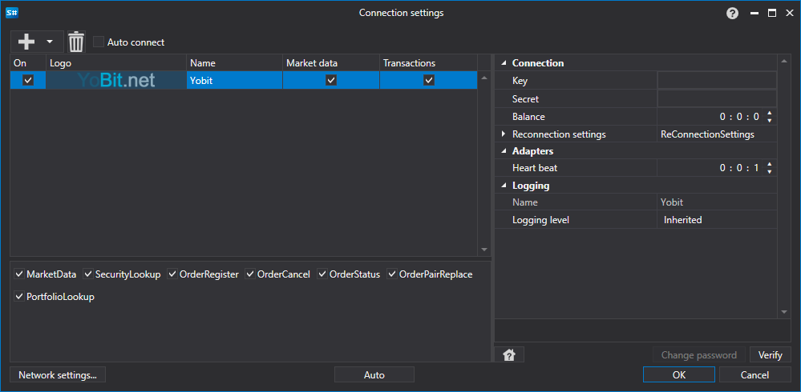Sort by the Transactions column header
This screenshot has height=392, width=801.
429,63
